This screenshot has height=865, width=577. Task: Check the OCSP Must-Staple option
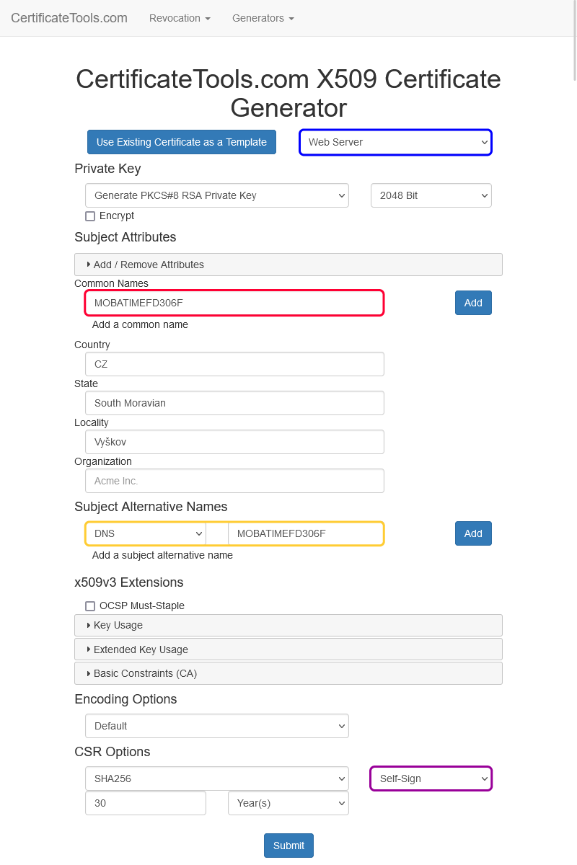(x=90, y=606)
